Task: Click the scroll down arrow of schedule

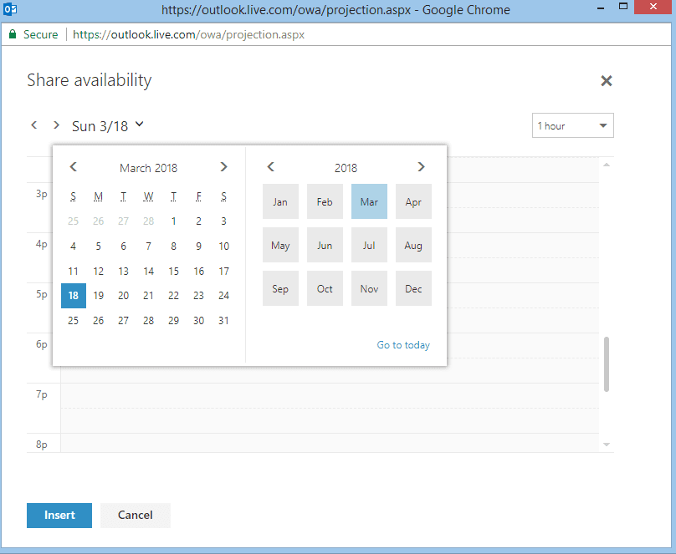Action: tap(607, 445)
